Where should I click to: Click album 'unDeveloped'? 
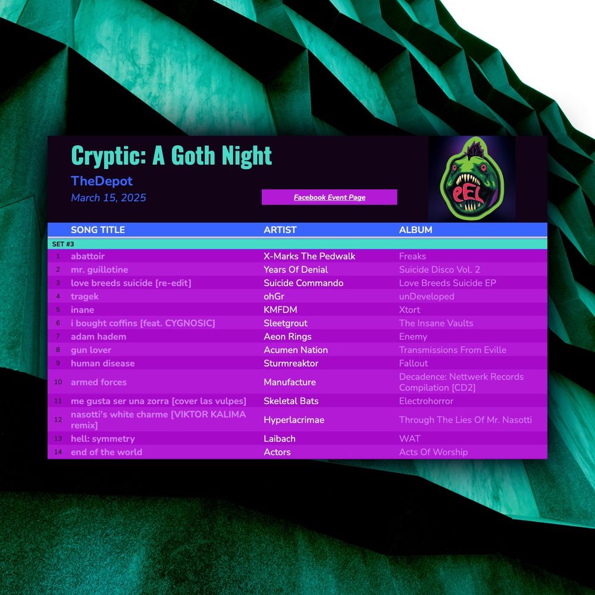427,296
